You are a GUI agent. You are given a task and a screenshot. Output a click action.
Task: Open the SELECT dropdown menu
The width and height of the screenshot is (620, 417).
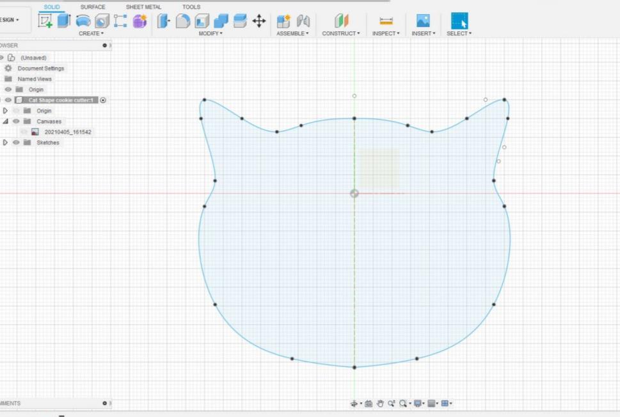click(x=459, y=34)
